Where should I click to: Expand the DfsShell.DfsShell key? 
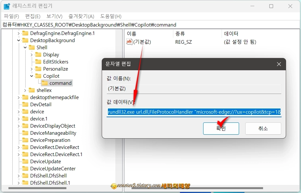[x=18, y=176]
